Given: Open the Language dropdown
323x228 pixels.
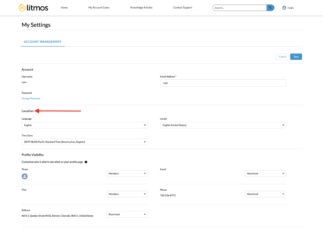Looking at the screenshot, I should coord(85,125).
